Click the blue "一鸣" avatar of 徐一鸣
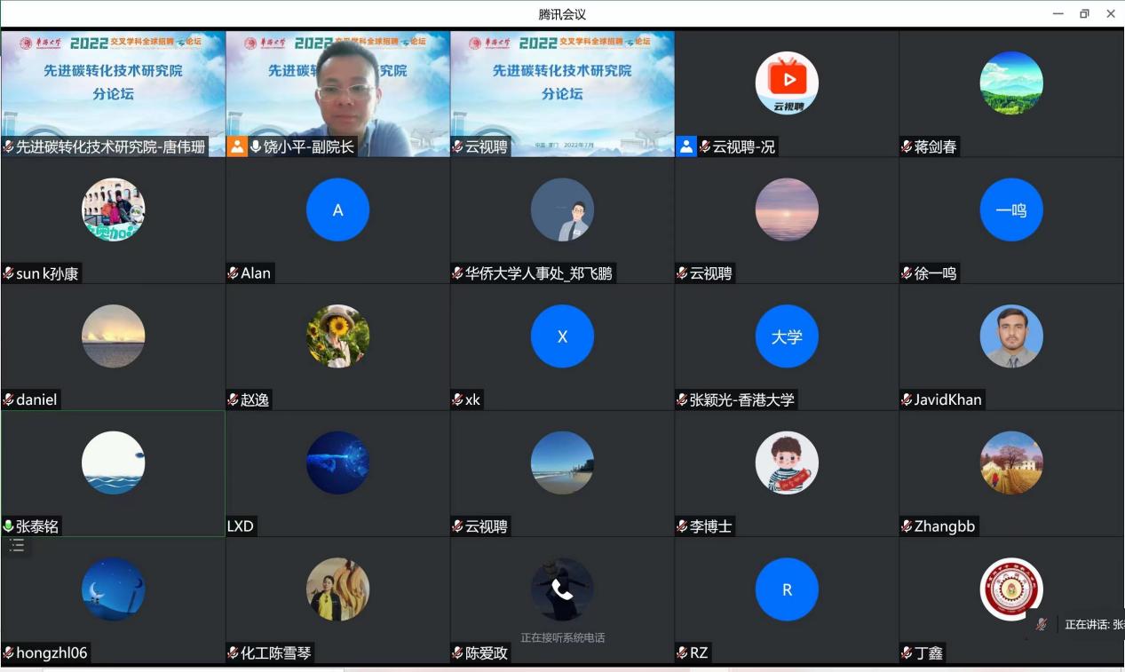 click(1011, 210)
